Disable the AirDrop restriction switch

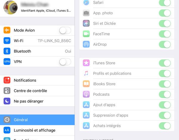tap(165, 44)
